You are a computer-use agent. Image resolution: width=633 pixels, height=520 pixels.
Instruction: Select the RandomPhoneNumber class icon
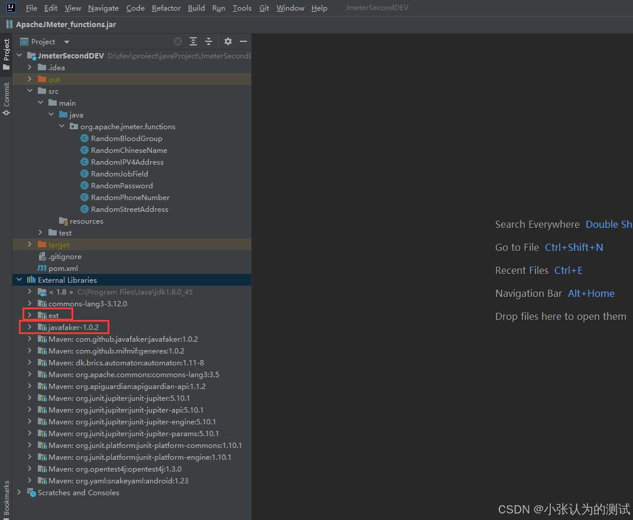(x=85, y=197)
